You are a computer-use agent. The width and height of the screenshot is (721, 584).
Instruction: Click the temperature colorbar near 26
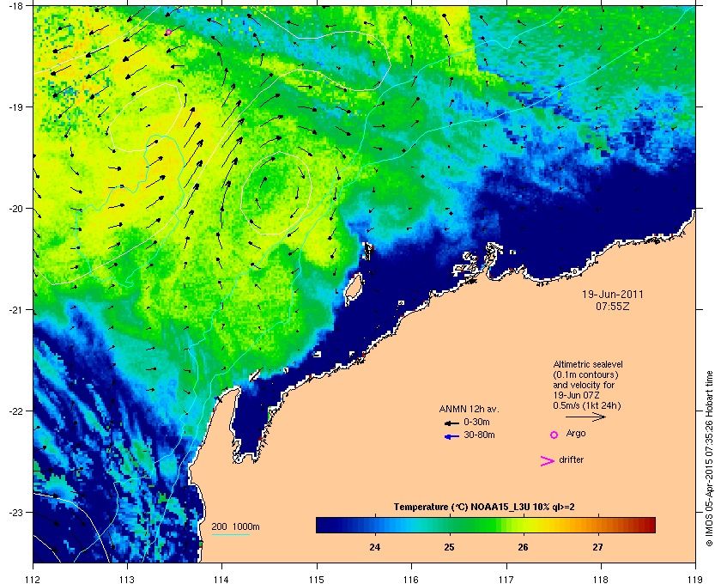point(524,525)
